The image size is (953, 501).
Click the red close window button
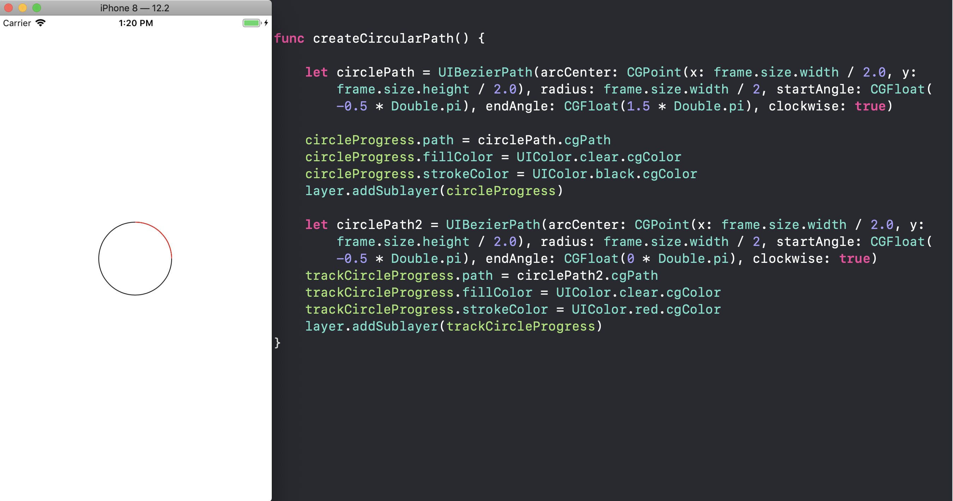coord(8,8)
